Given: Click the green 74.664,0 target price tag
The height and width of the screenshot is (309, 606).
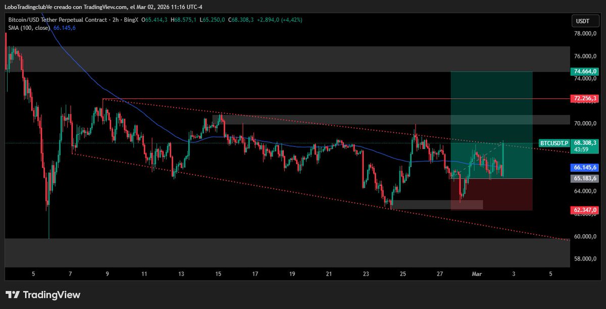Looking at the screenshot, I should click(x=584, y=72).
